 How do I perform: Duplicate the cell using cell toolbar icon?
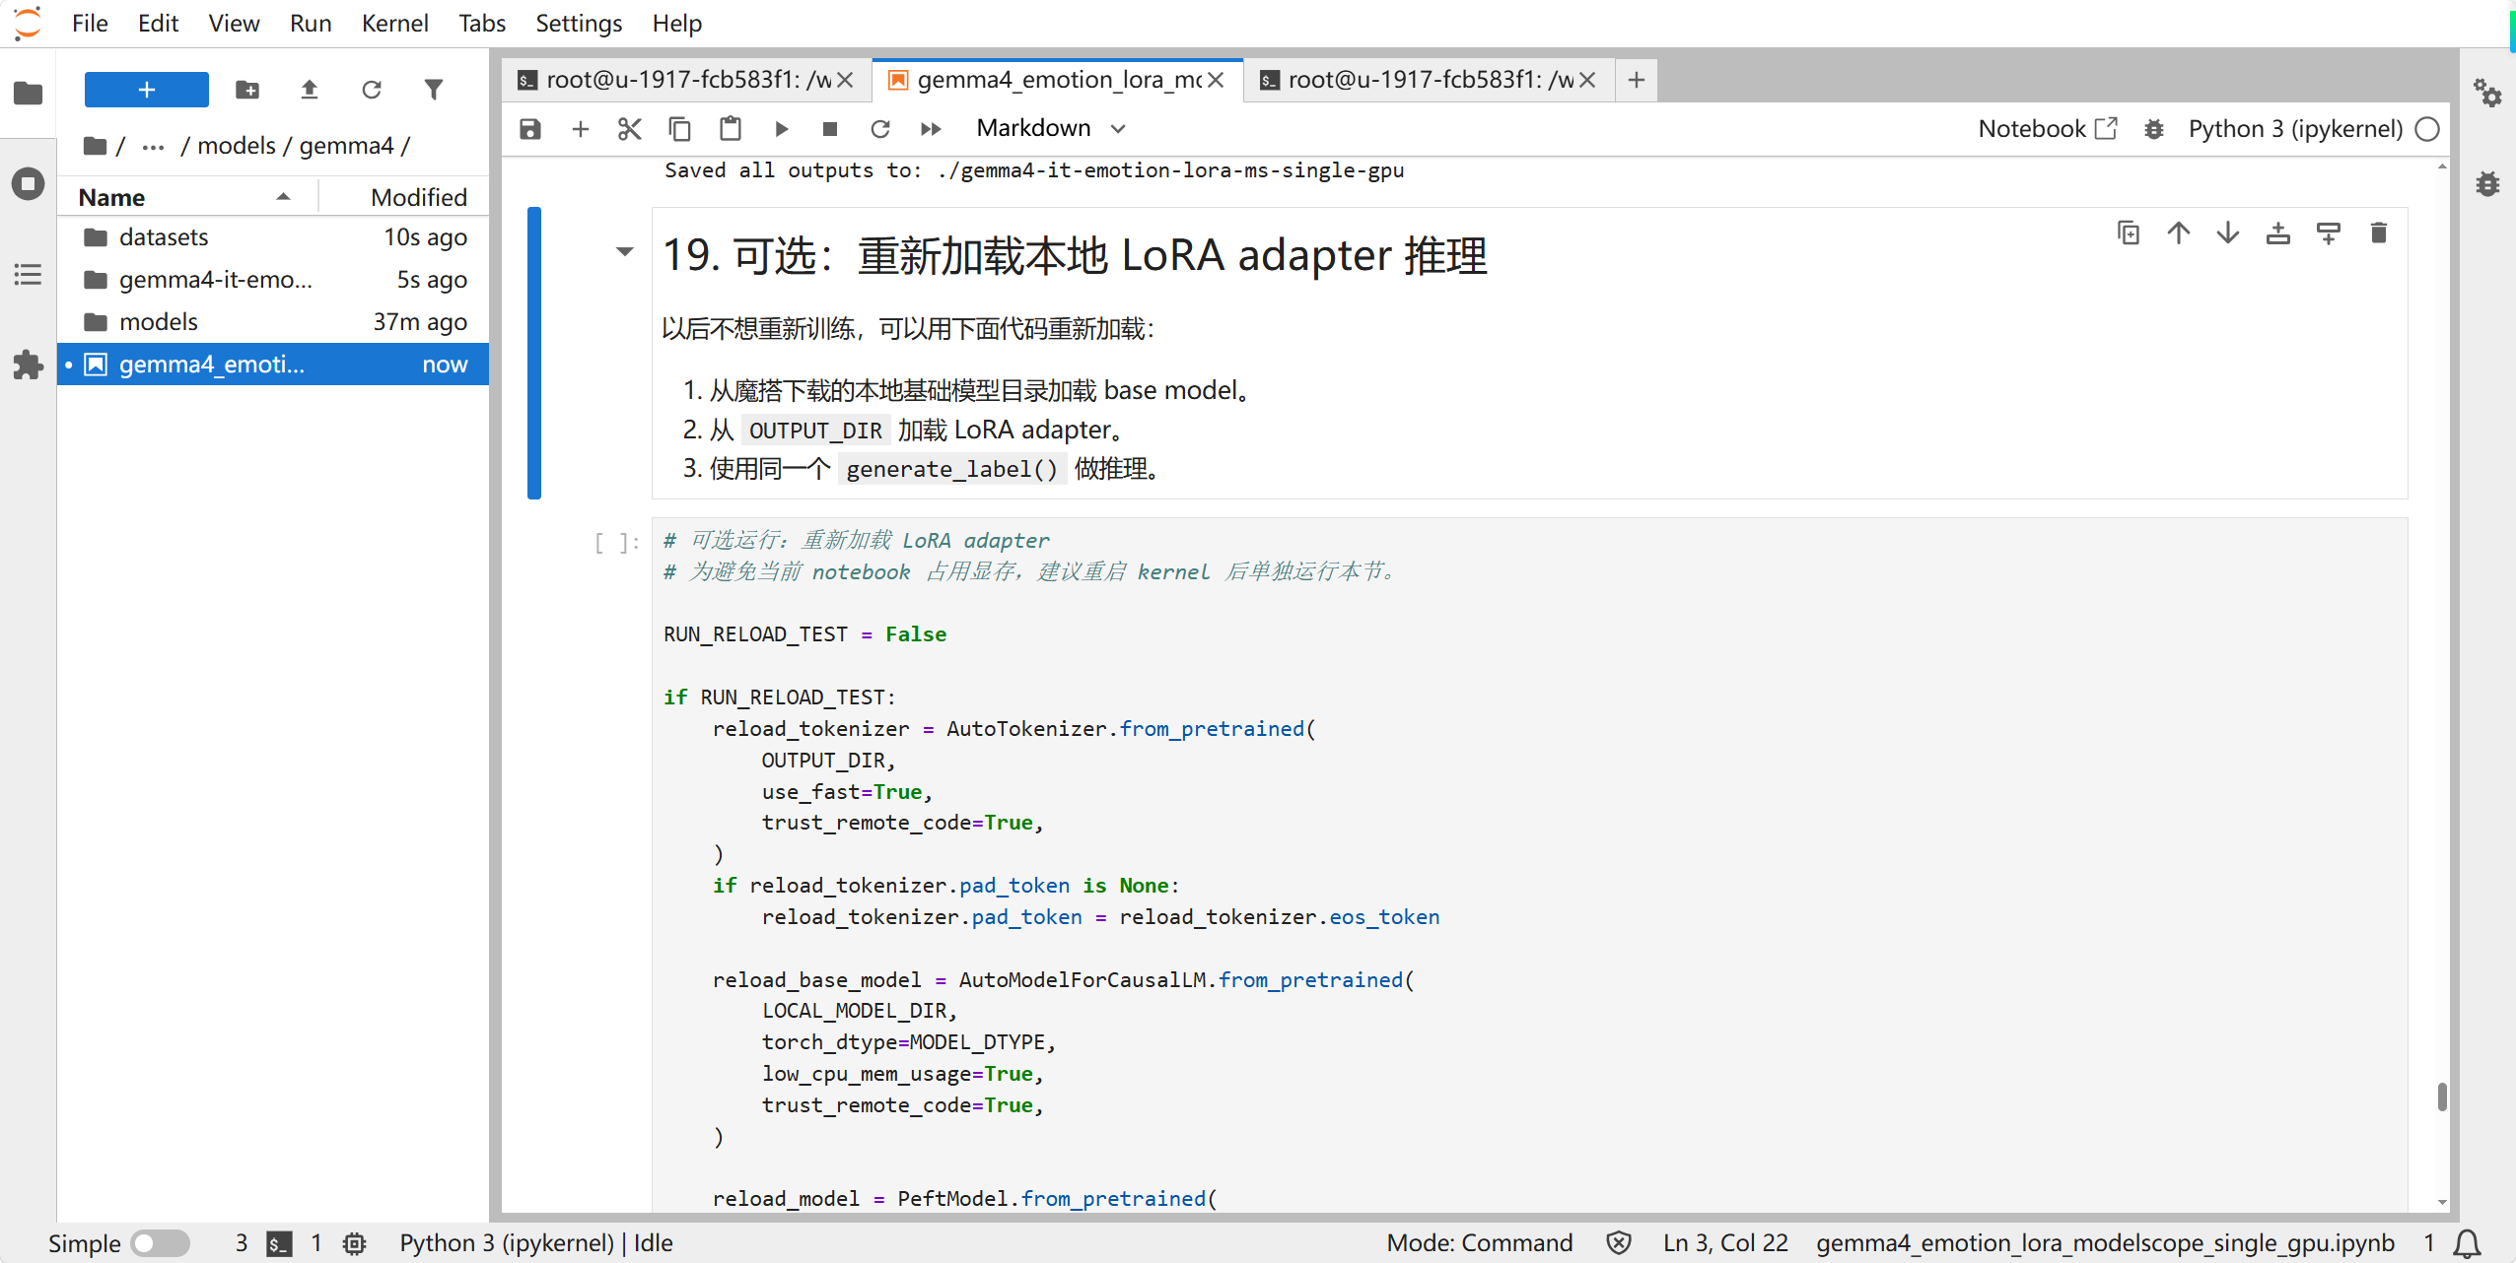pos(2129,233)
